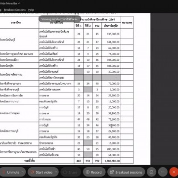Collapse with Hide Menu Bar chevron
This screenshot has width=178, height=178.
point(19,3)
